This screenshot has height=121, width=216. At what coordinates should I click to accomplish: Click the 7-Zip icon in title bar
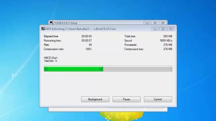[43, 29]
